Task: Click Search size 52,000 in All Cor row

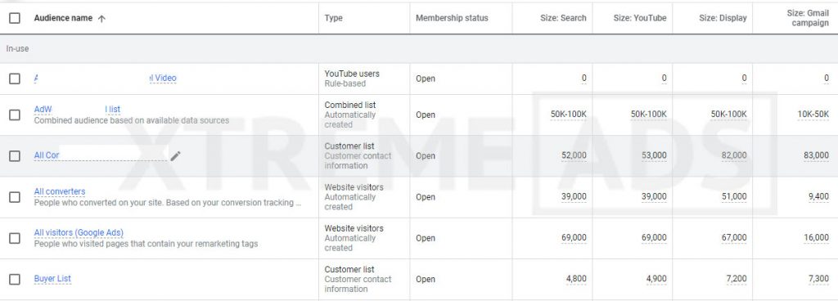Action: (x=574, y=156)
